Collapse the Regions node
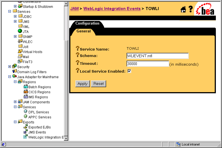Viewport: 222px width, 148px height. 15,82
